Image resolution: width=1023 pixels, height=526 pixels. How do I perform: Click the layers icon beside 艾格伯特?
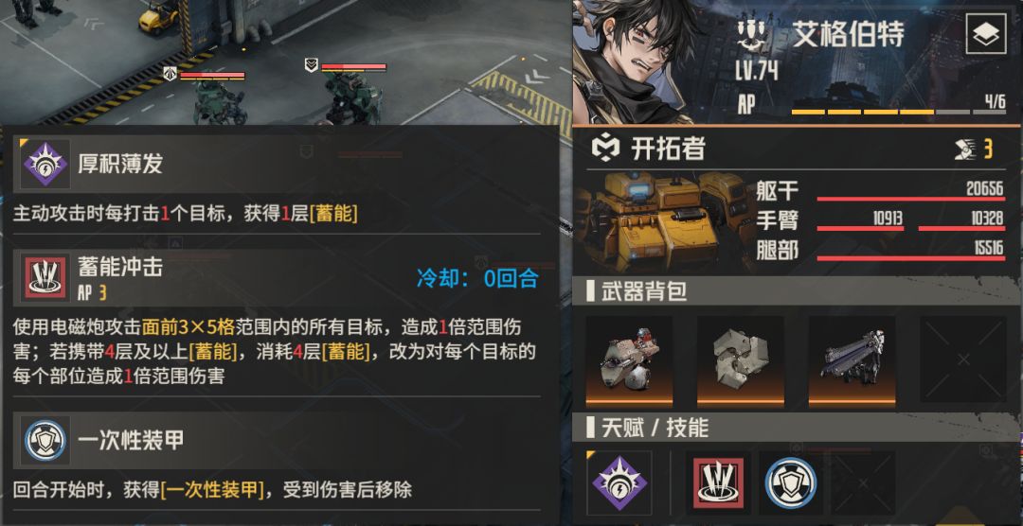pos(985,35)
